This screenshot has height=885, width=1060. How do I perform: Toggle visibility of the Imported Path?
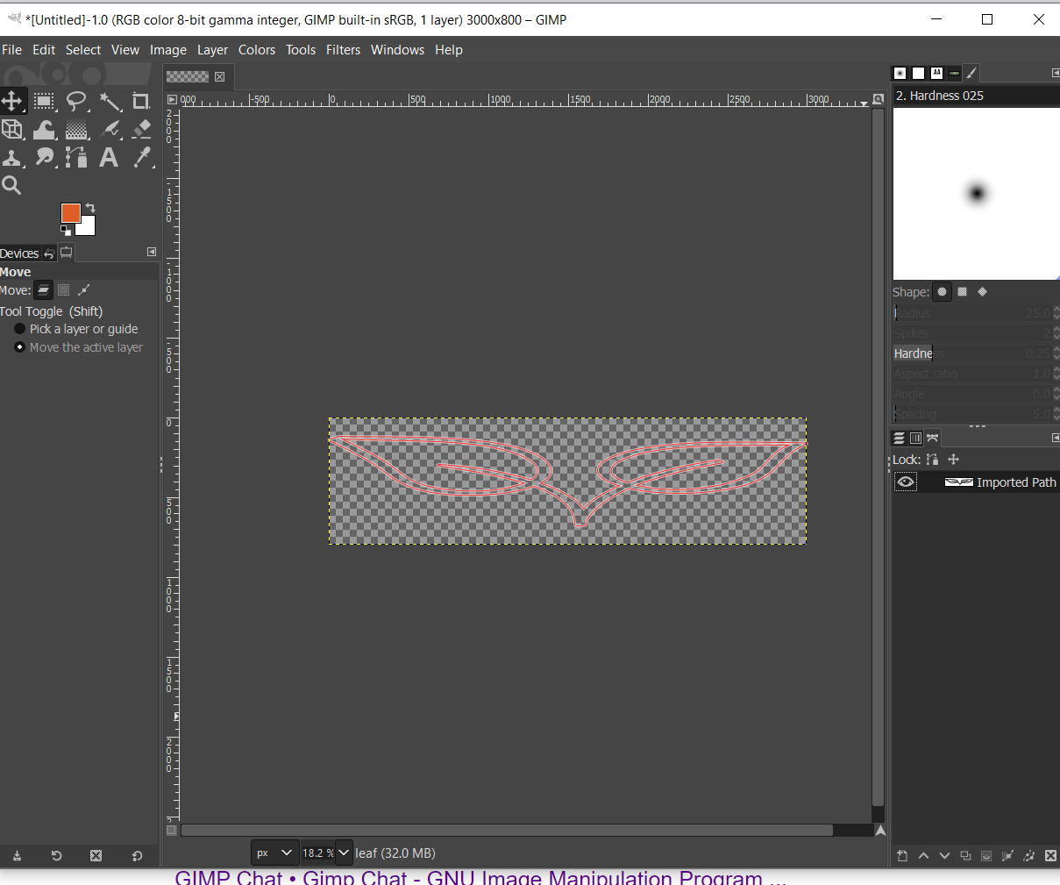906,482
